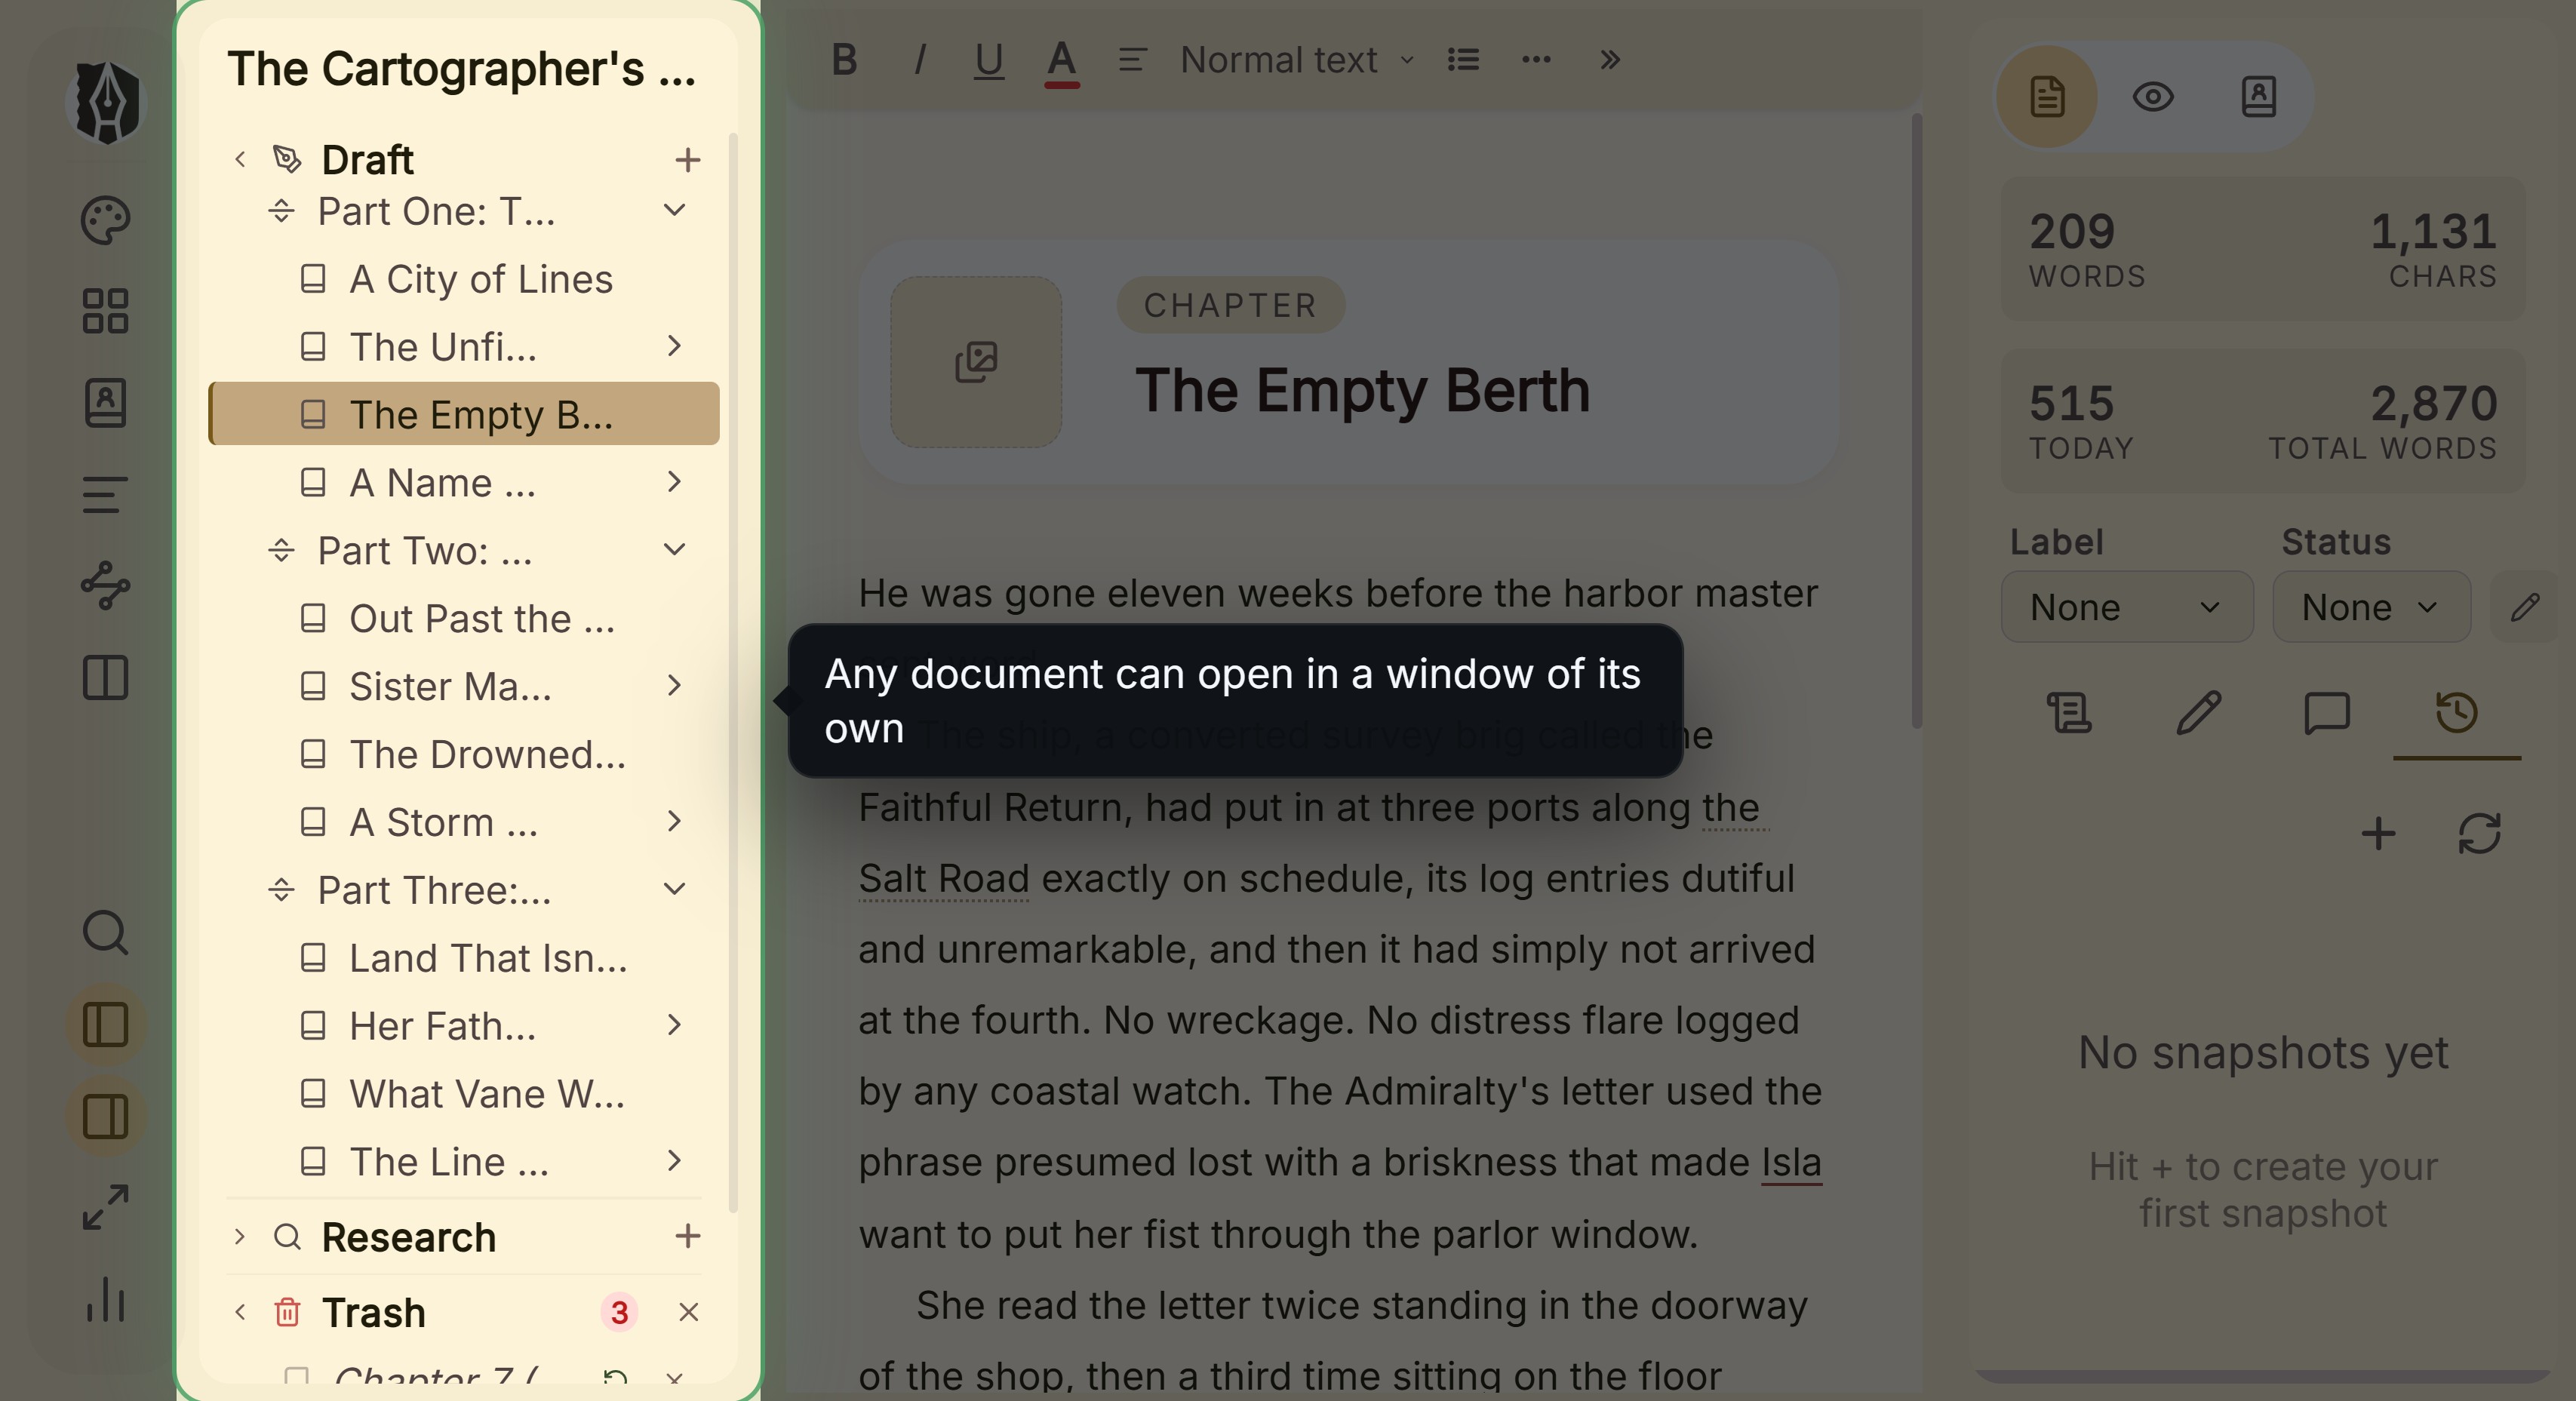Viewport: 2576px width, 1401px height.
Task: Expand The Line ... chapter chevron
Action: [675, 1161]
